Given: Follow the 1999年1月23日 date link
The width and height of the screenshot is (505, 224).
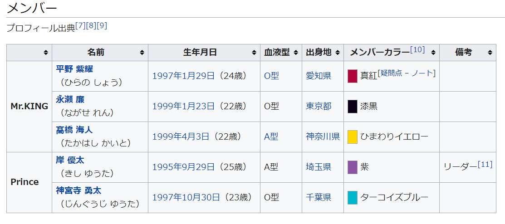Looking at the screenshot, I should pos(183,106).
